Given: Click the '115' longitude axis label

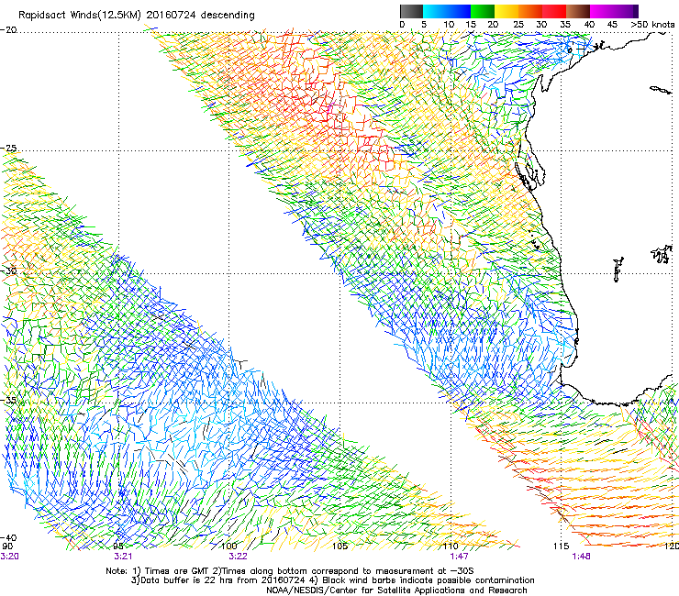Looking at the screenshot, I should coord(562,546).
